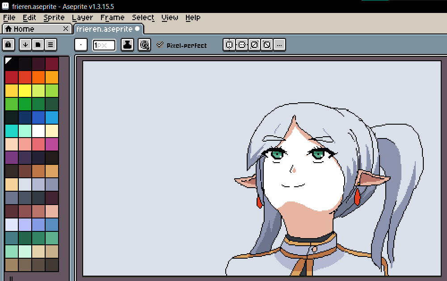Select the frieren.aseprite tab
The image size is (447, 281).
[108, 29]
